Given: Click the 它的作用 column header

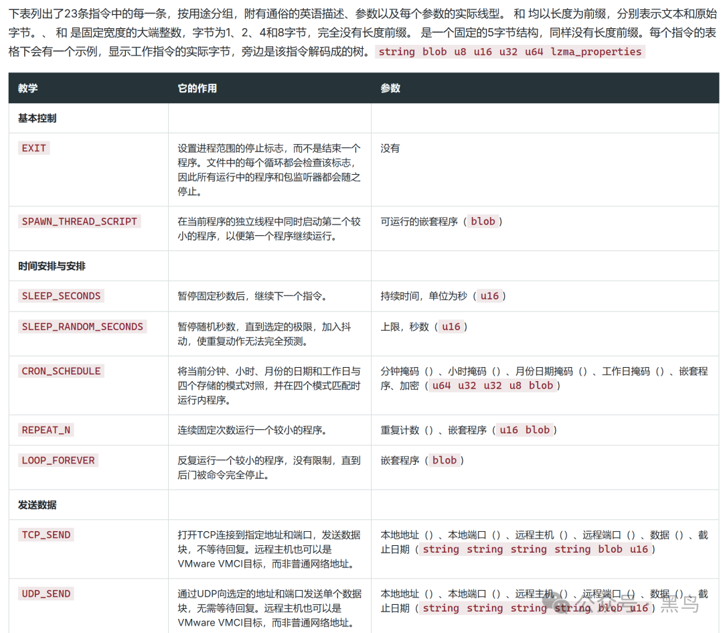Looking at the screenshot, I should [x=197, y=88].
